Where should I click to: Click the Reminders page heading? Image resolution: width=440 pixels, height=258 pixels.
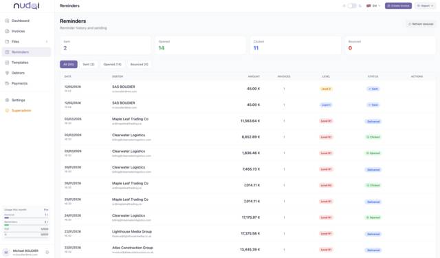[x=73, y=21]
